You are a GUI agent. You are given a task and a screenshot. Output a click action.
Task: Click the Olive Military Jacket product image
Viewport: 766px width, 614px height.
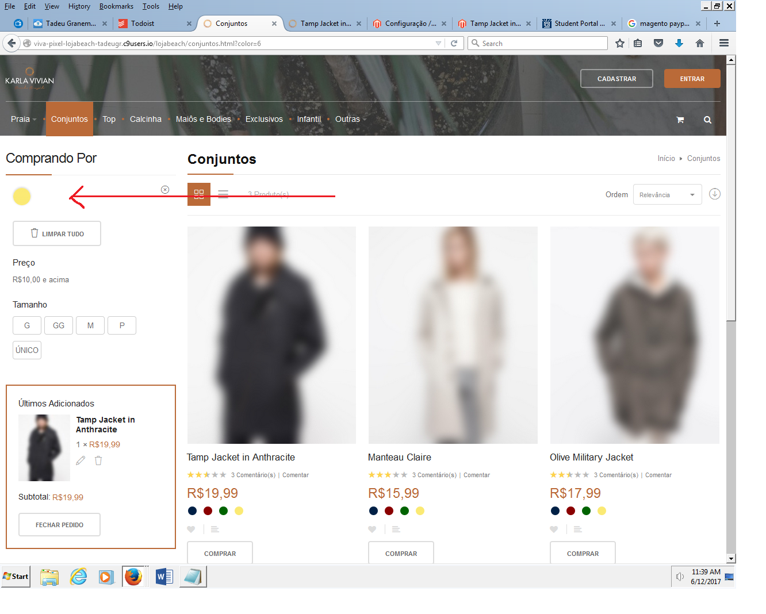point(634,335)
